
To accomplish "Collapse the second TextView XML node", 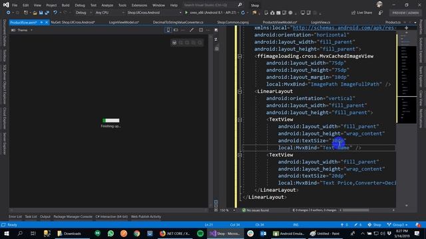I will pyautogui.click(x=240, y=155).
